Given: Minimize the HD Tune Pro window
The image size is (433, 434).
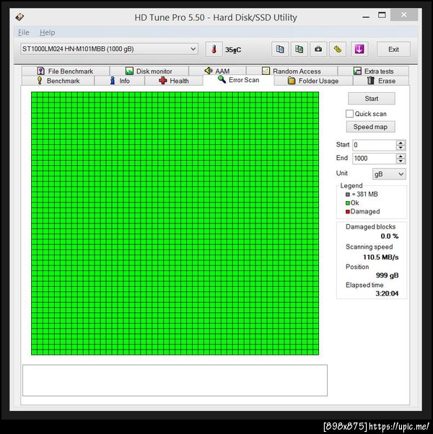Looking at the screenshot, I should (x=366, y=16).
